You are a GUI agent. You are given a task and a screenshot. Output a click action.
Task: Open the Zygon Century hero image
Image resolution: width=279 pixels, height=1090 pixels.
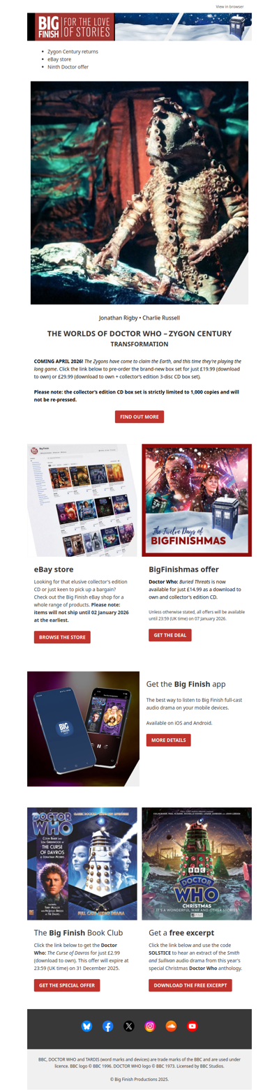click(x=139, y=193)
